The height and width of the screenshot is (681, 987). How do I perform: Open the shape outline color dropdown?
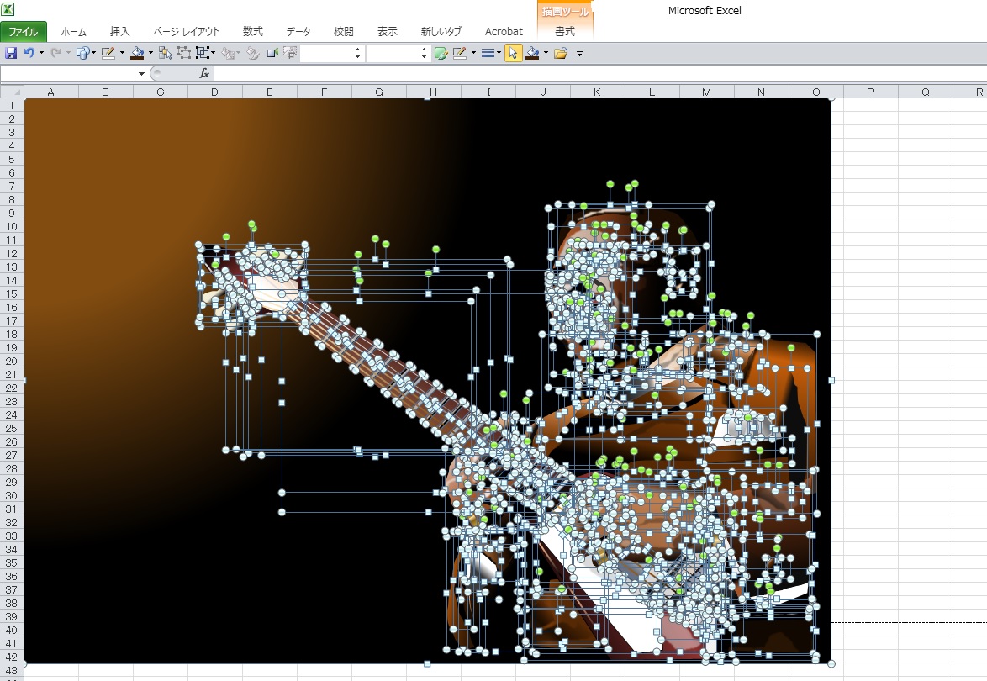[122, 54]
